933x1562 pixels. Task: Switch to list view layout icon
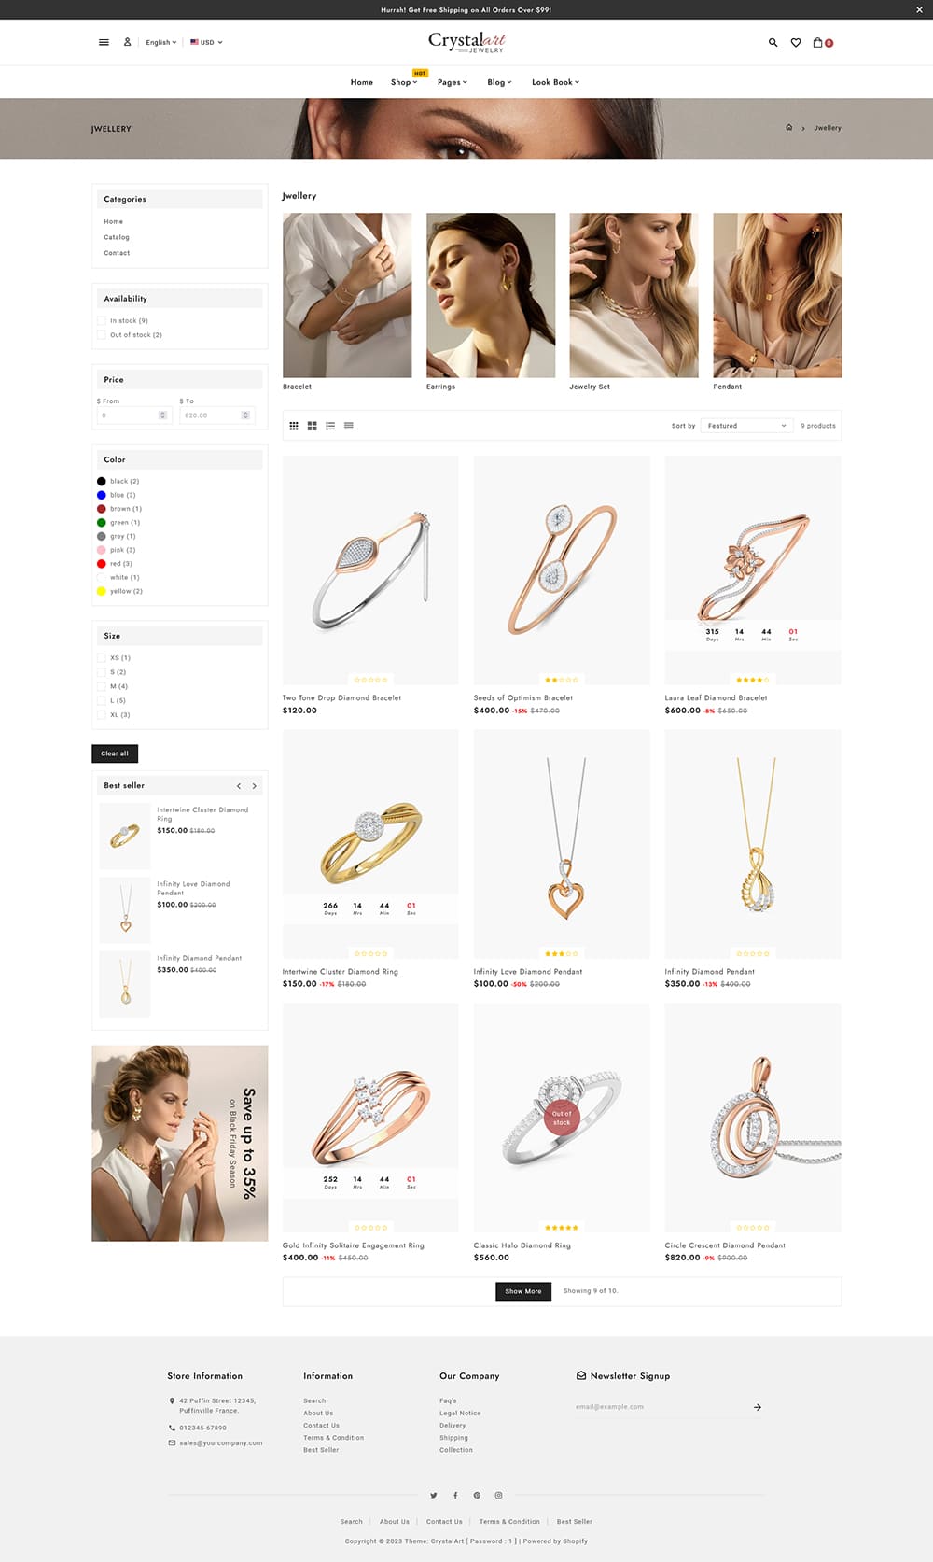(330, 426)
